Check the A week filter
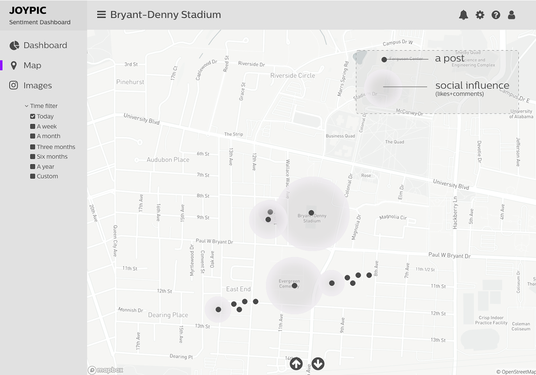 [33, 126]
